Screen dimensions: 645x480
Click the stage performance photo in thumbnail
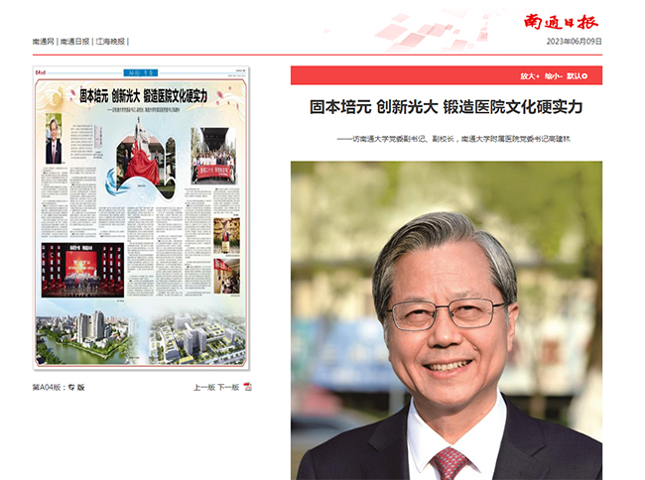80,266
